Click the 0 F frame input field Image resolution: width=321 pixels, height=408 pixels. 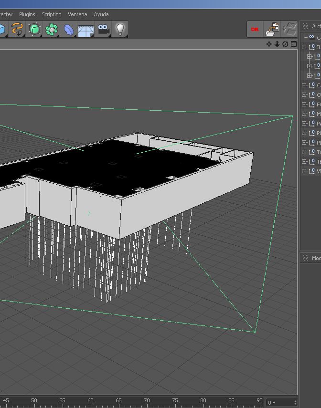pyautogui.click(x=281, y=403)
